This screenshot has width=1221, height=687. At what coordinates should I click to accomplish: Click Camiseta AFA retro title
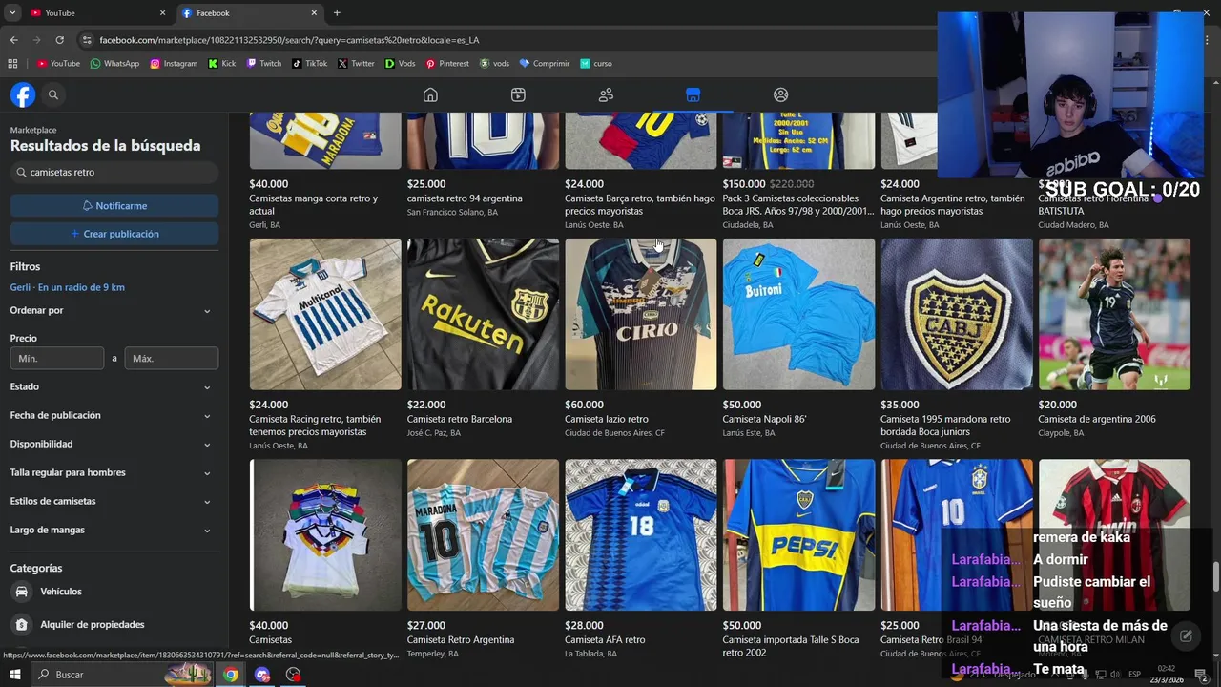605,640
